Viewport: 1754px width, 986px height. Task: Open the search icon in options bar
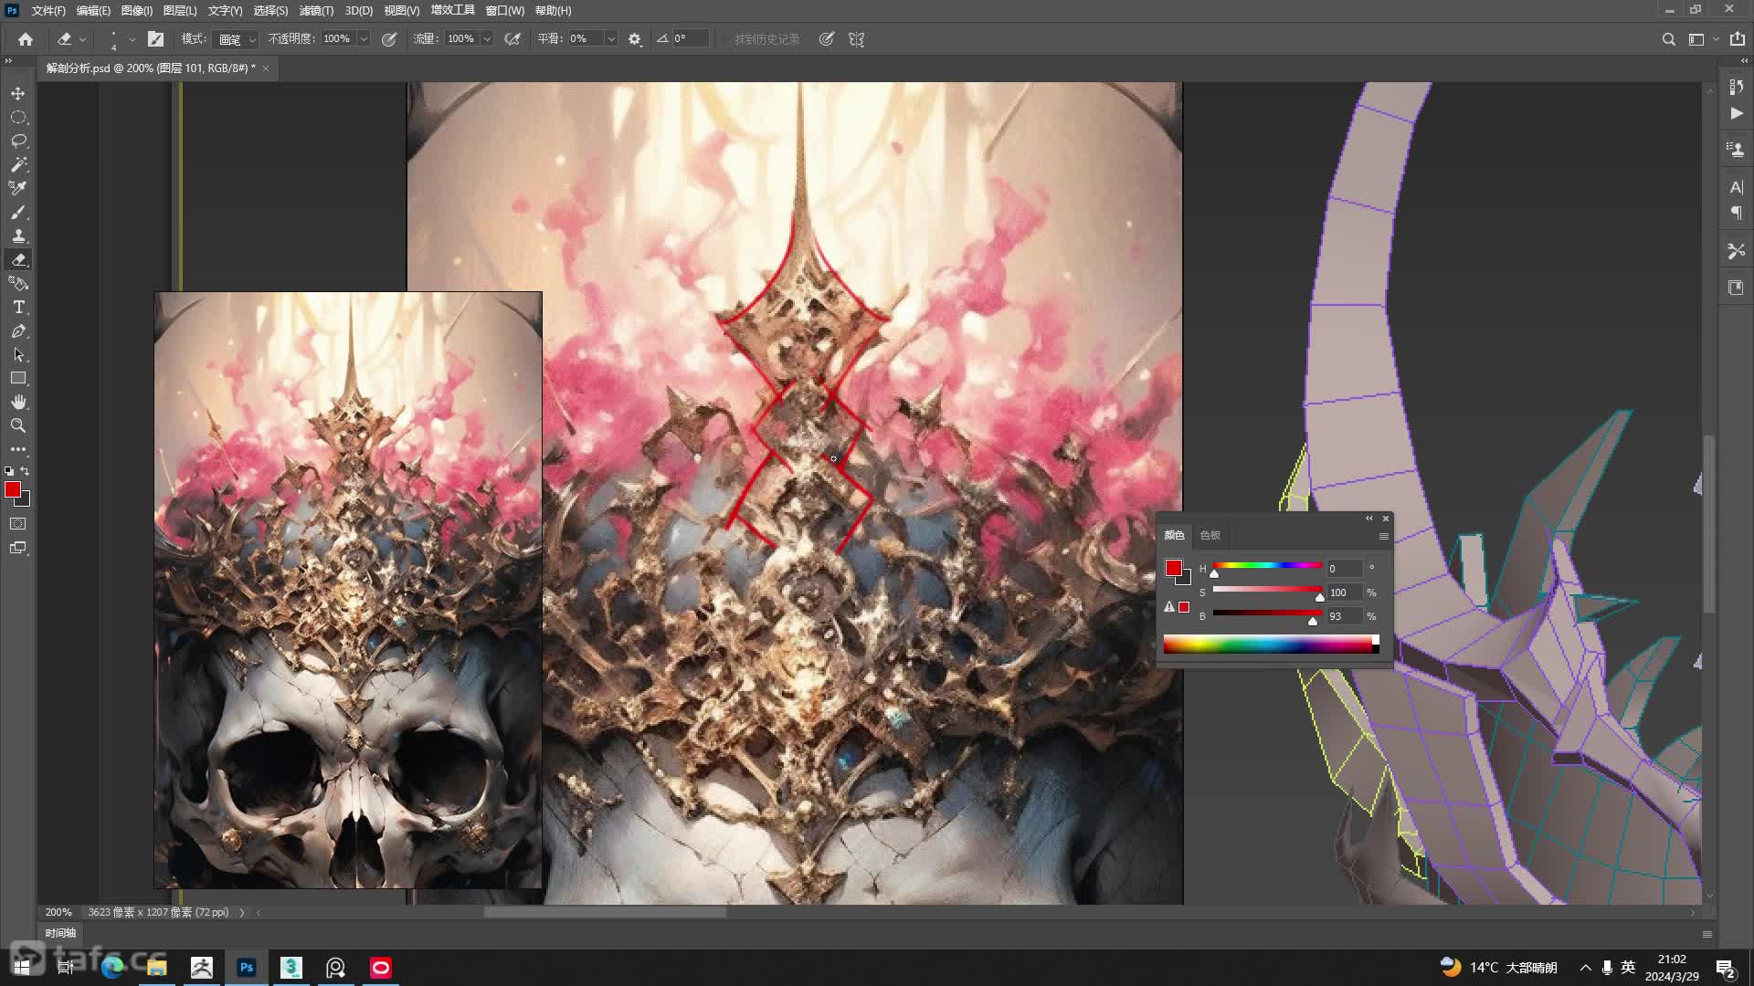[1668, 39]
